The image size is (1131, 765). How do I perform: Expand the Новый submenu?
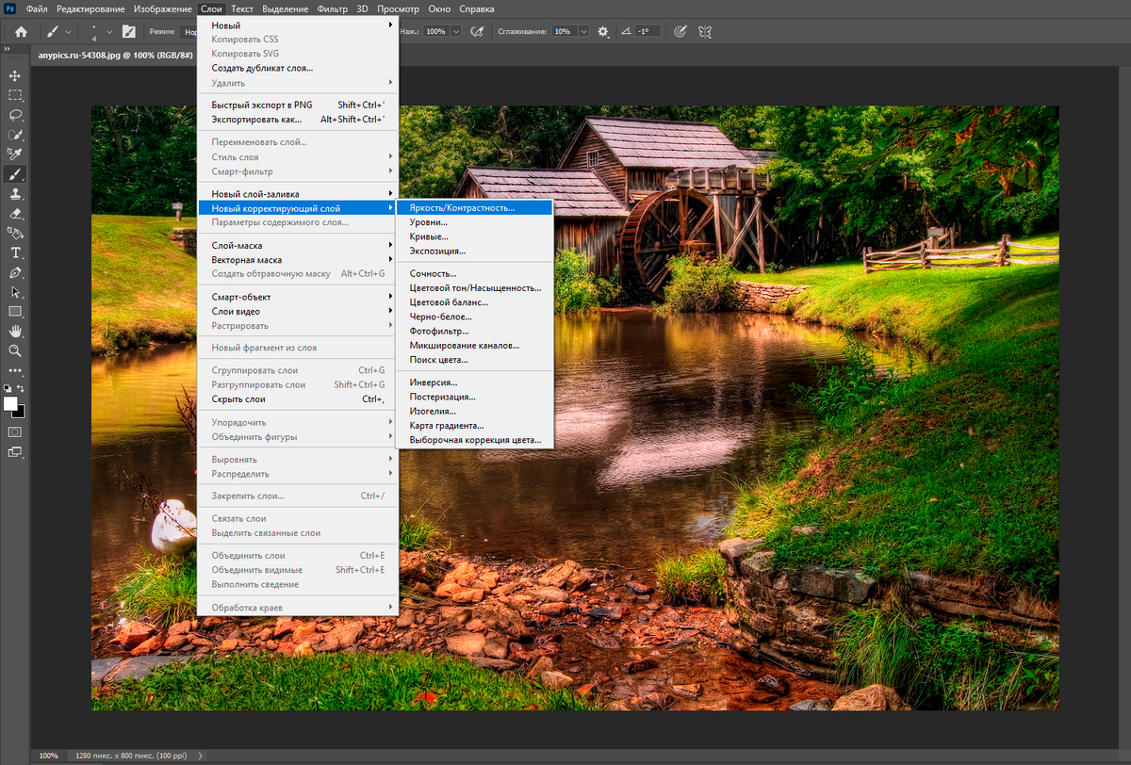point(297,25)
